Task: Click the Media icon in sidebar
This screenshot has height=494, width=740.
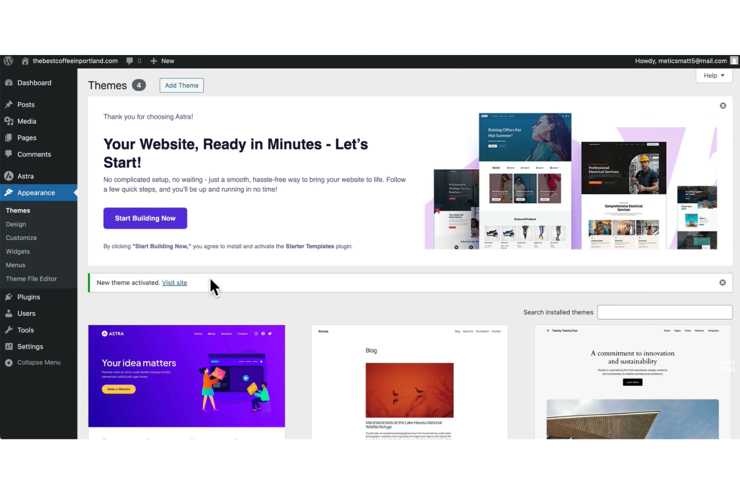Action: (x=8, y=121)
